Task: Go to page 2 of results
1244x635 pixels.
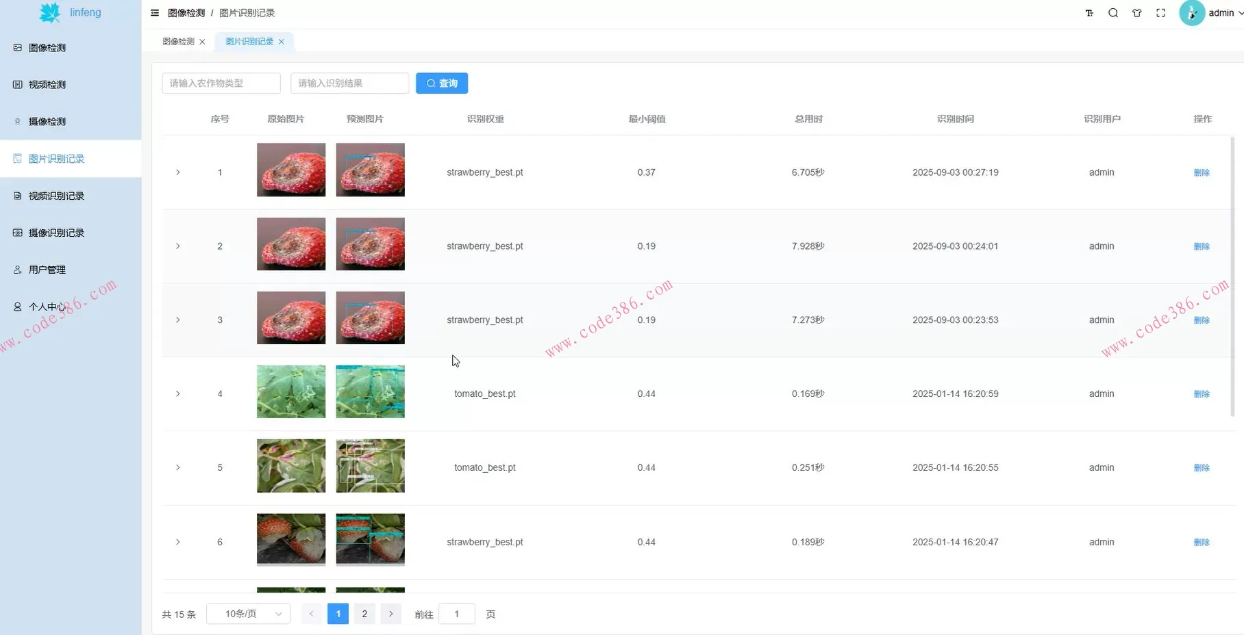Action: pyautogui.click(x=364, y=614)
